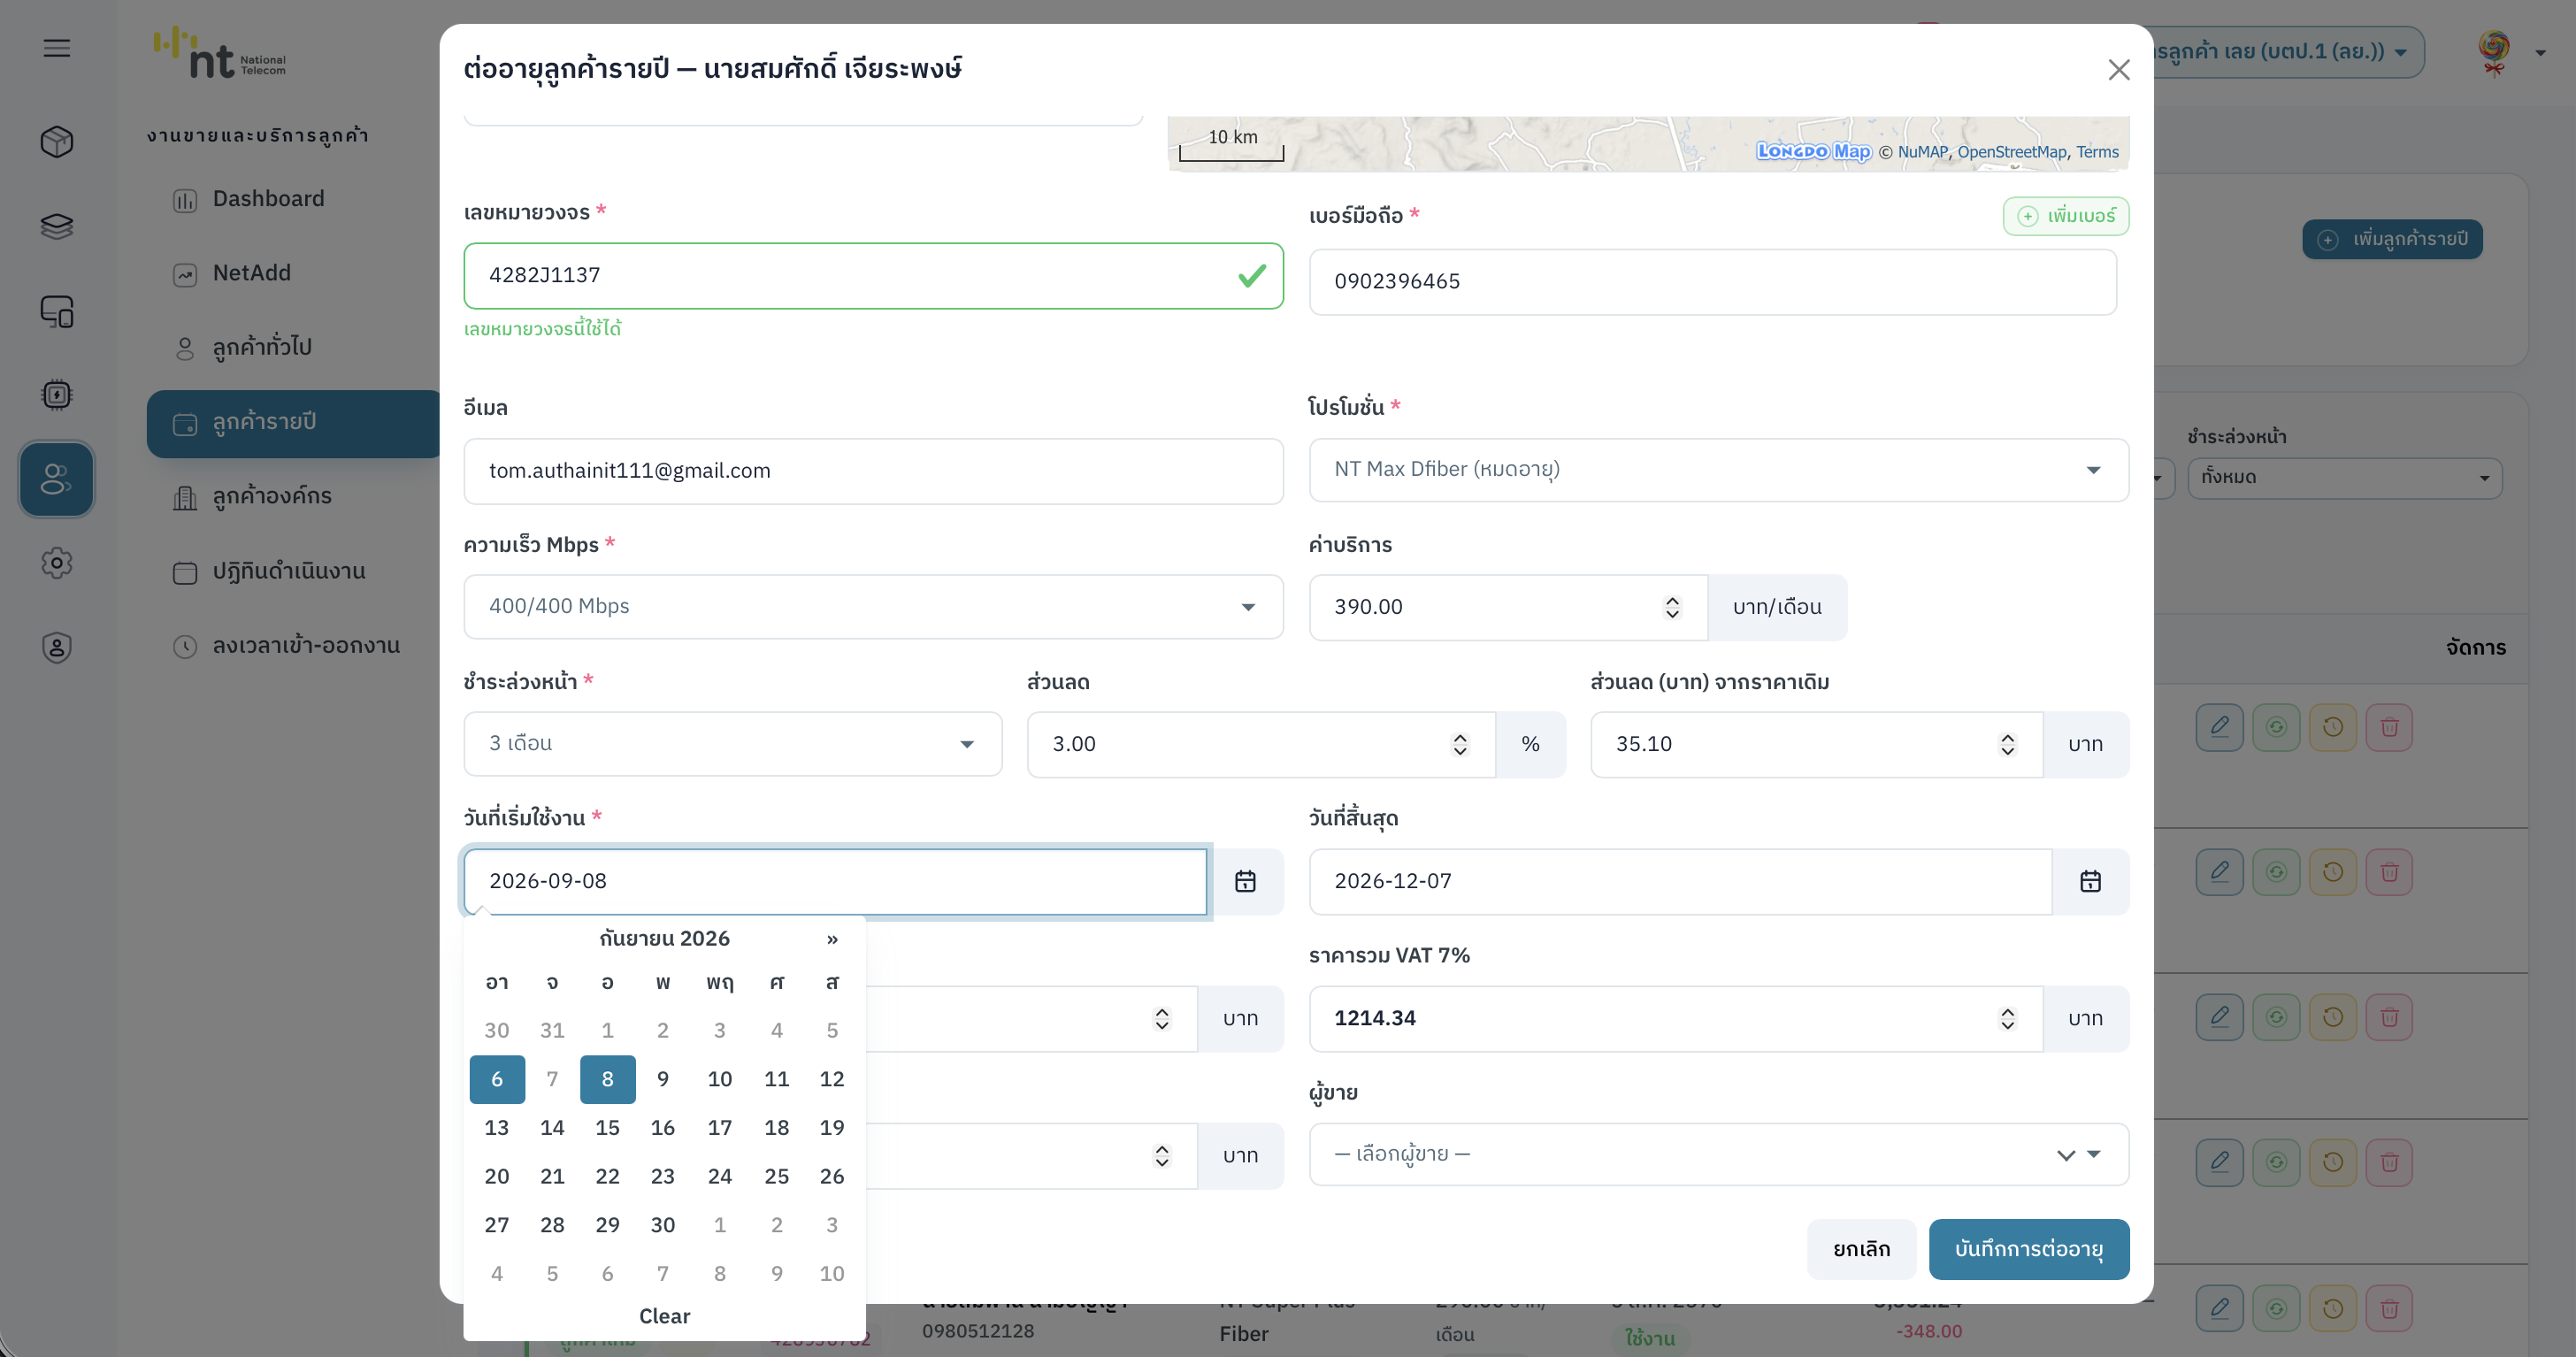Click the ค่าบริการ 390.00 stepper arrows
This screenshot has height=1357, width=2576.
pos(1672,607)
